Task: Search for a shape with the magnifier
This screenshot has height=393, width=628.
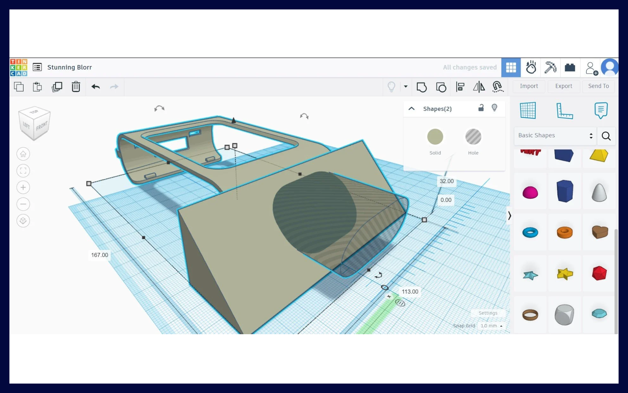Action: click(x=606, y=136)
